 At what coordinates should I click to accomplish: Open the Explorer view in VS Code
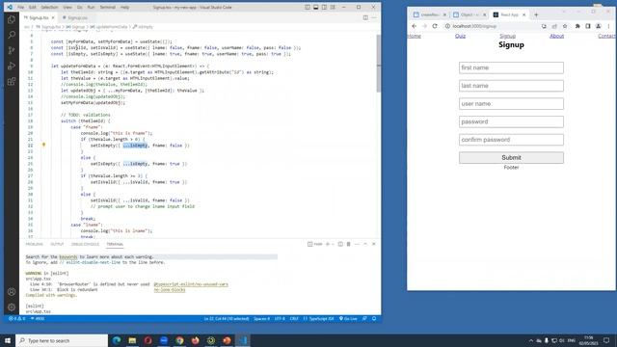click(x=12, y=19)
